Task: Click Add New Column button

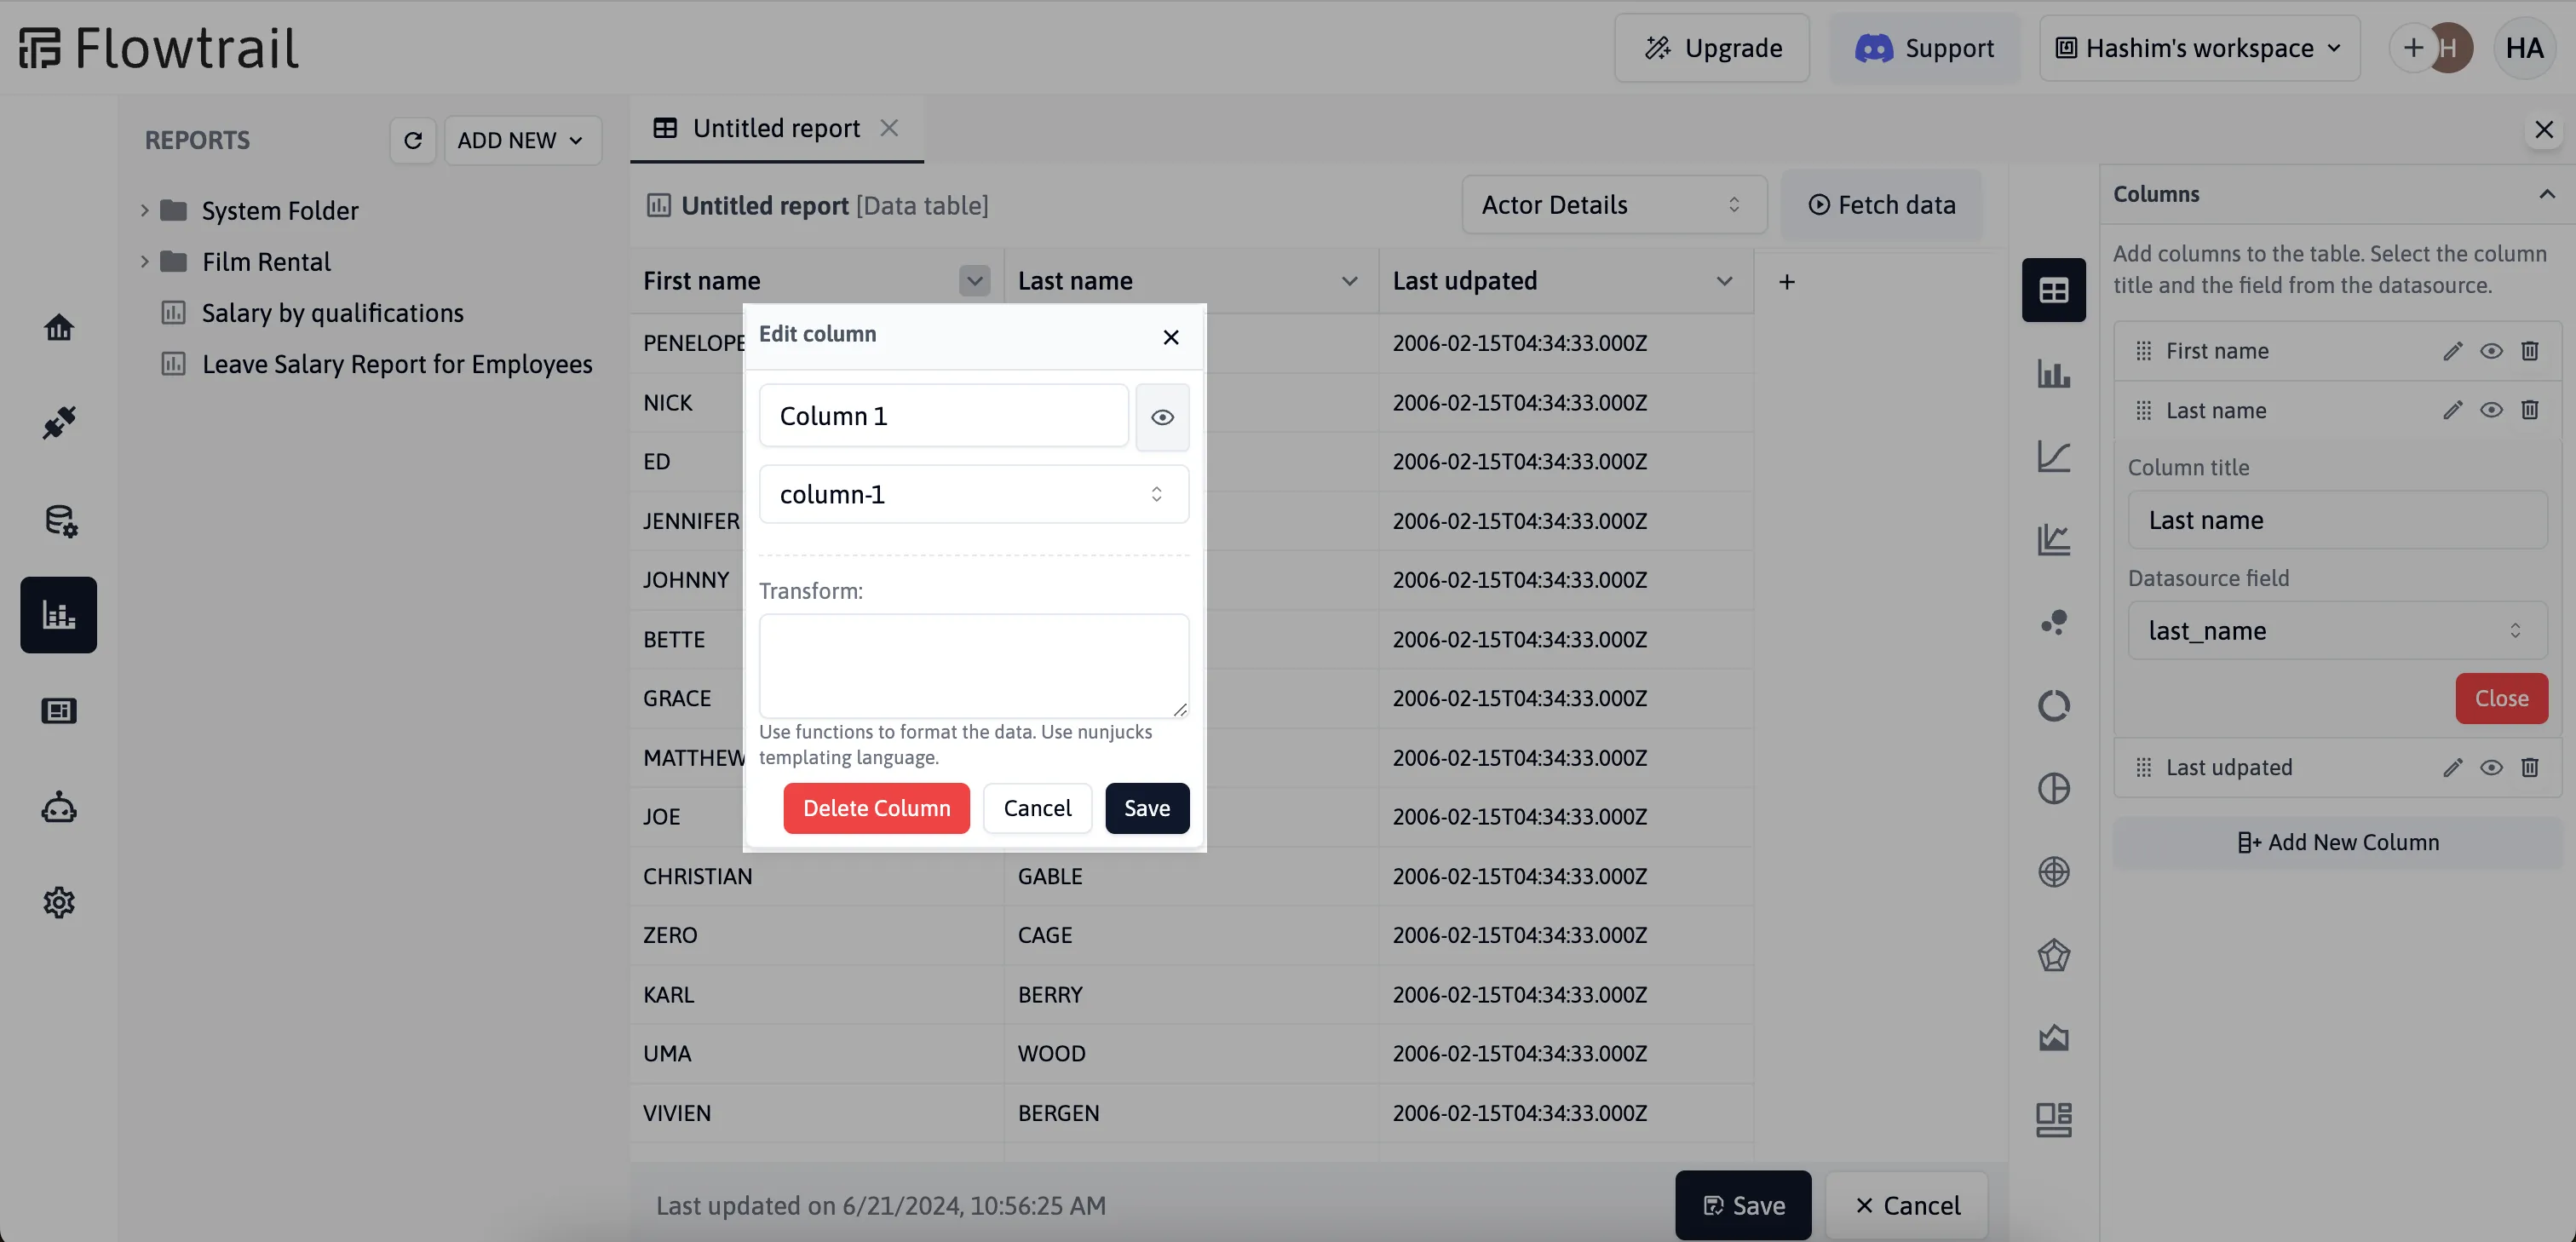Action: pyautogui.click(x=2337, y=842)
